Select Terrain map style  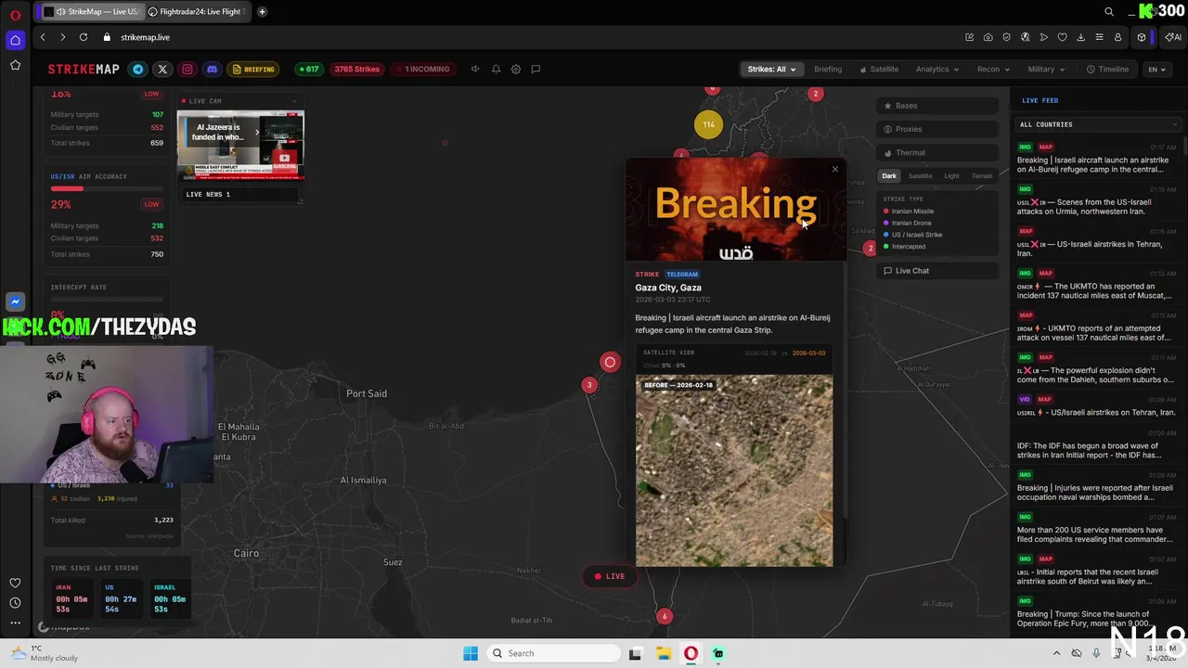[982, 175]
